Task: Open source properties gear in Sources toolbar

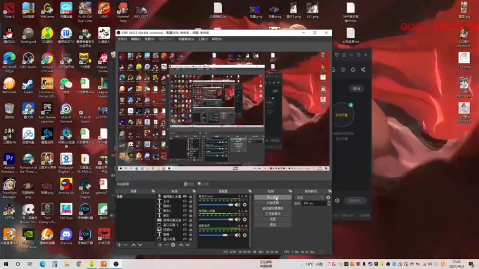Action: [x=173, y=245]
